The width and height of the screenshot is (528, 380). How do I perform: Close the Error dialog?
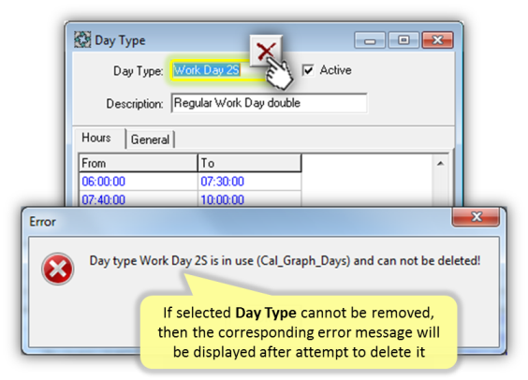[x=476, y=217]
